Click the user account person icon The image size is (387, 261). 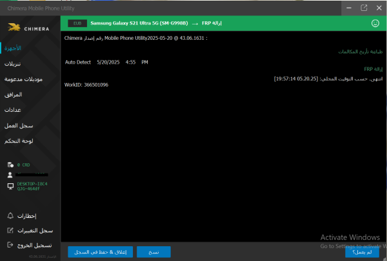click(x=10, y=175)
